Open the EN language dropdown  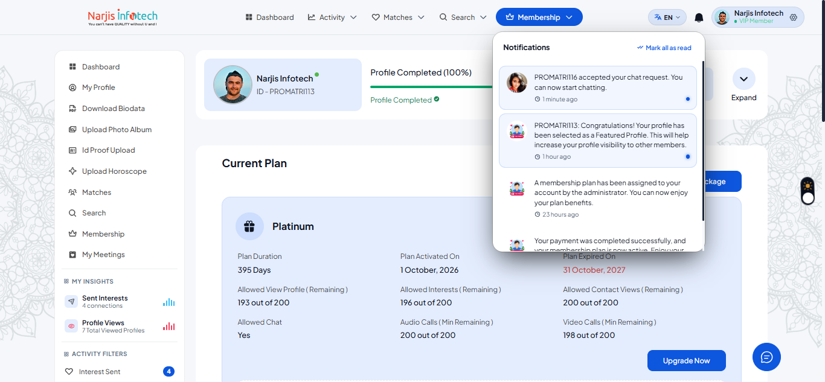667,18
